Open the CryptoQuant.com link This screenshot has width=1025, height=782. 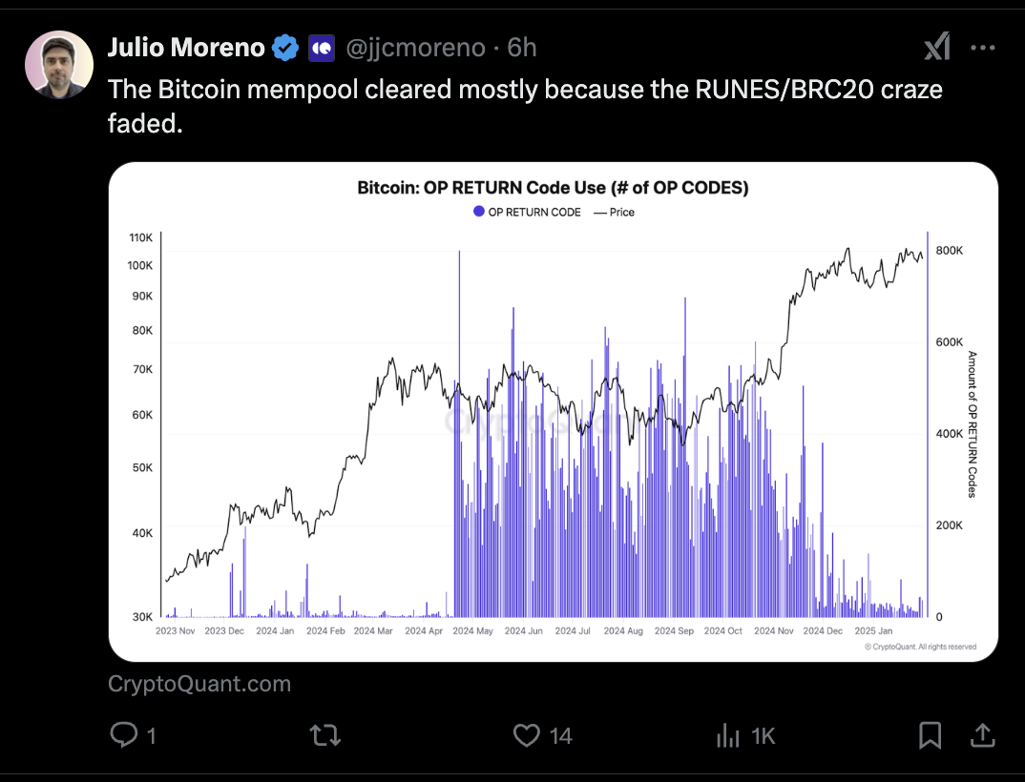tap(199, 683)
